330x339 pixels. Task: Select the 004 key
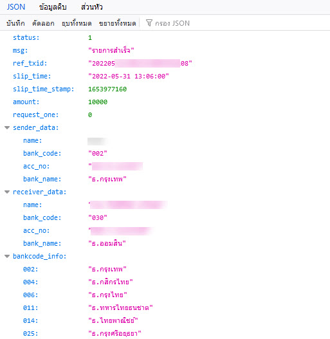tap(30, 282)
